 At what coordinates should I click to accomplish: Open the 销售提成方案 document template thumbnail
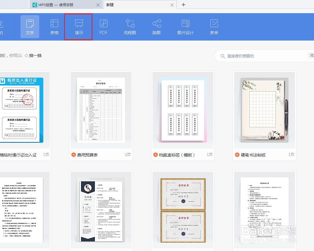click(265, 210)
